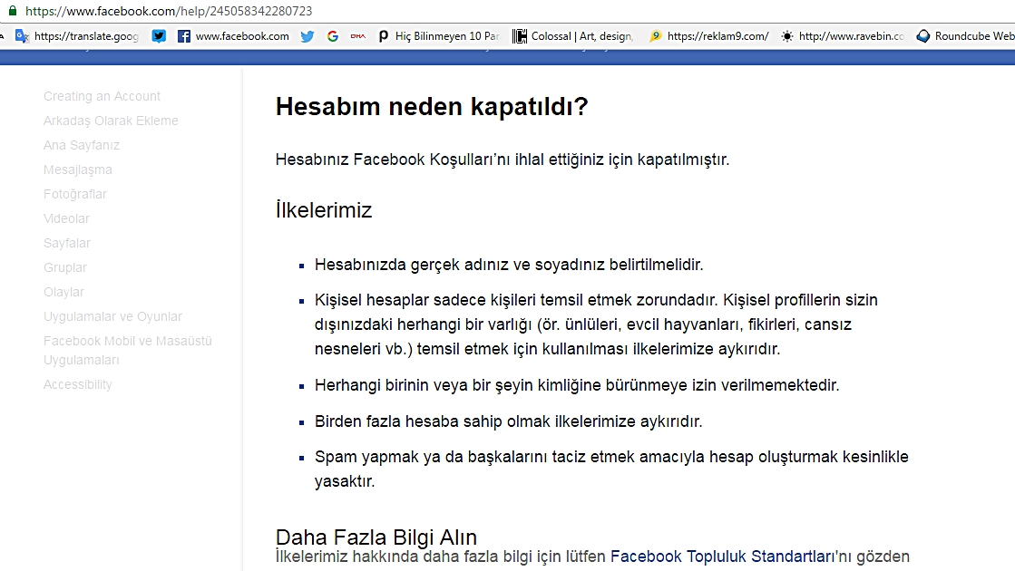Click the P favicon bookmark icon
1015x571 pixels.
coord(383,36)
